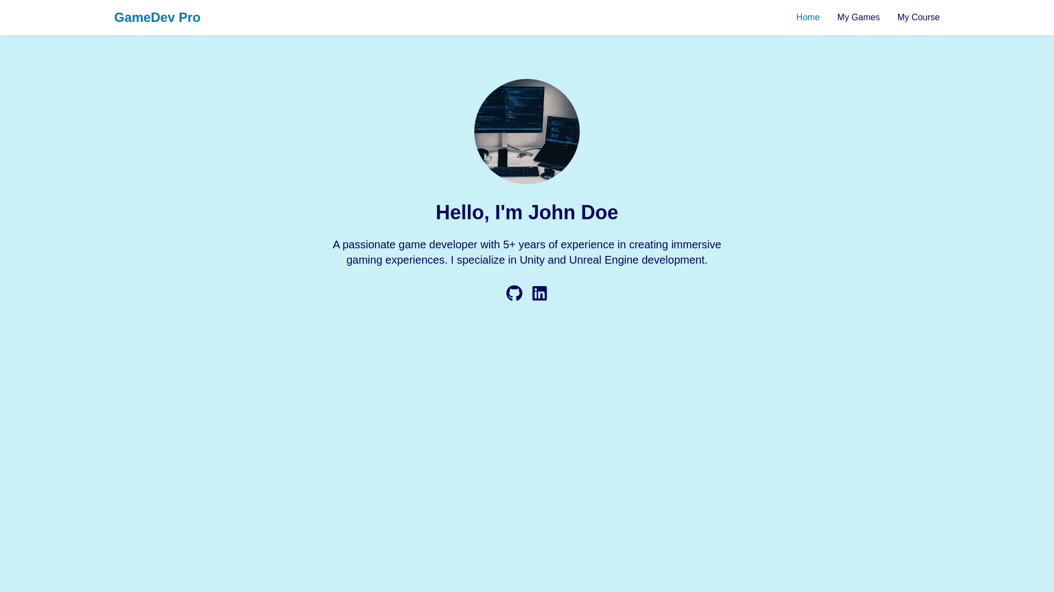Image resolution: width=1054 pixels, height=592 pixels.
Task: Click the large monitor in profile photo
Action: tap(508, 107)
